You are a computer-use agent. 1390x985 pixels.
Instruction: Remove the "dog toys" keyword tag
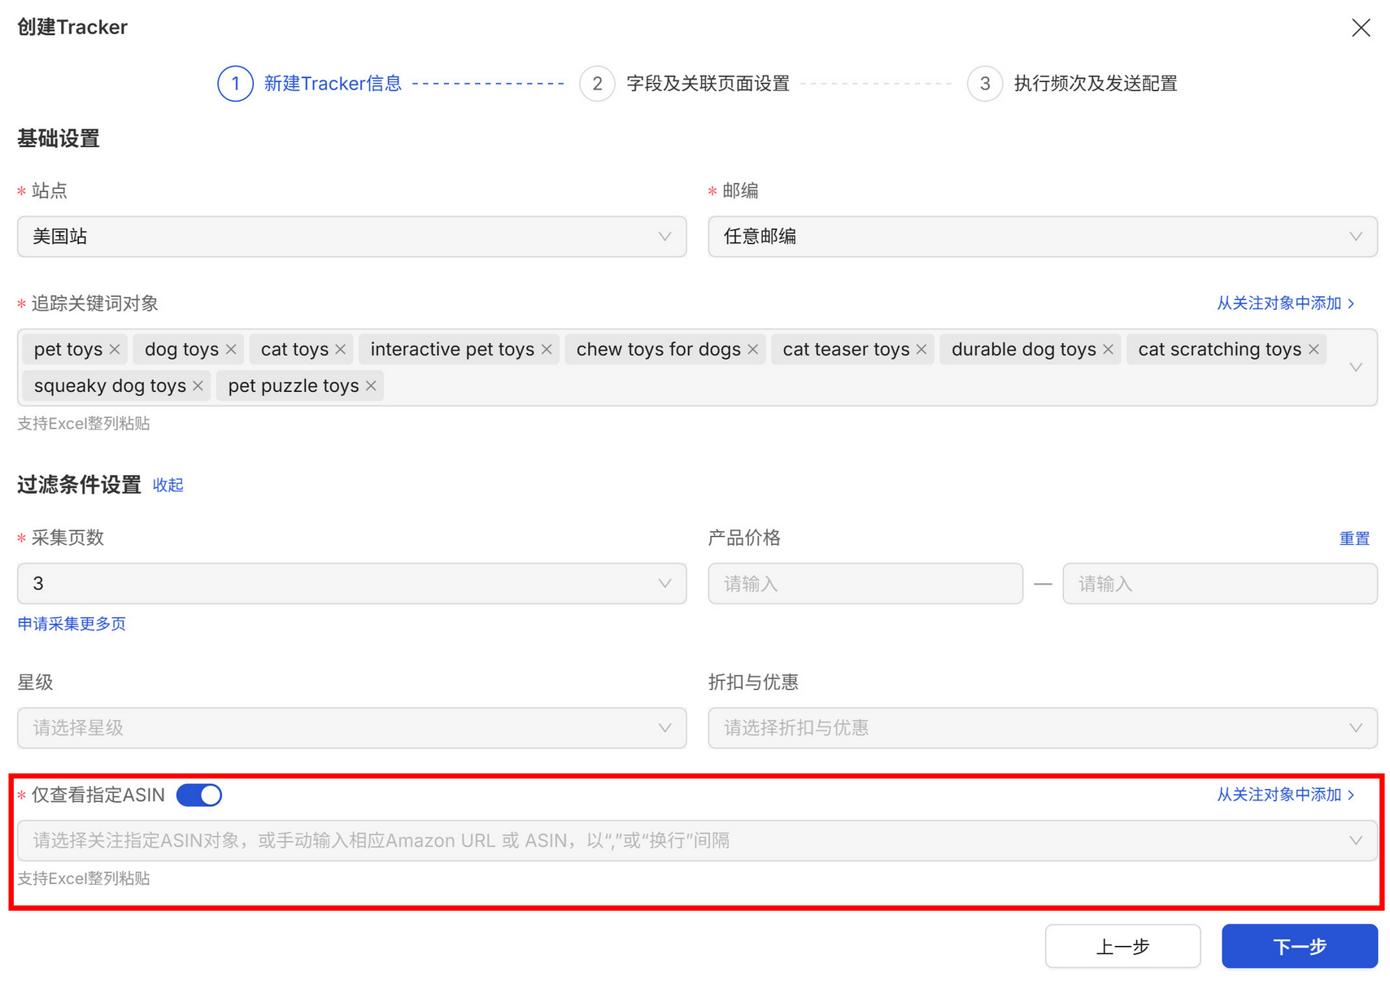(x=231, y=350)
